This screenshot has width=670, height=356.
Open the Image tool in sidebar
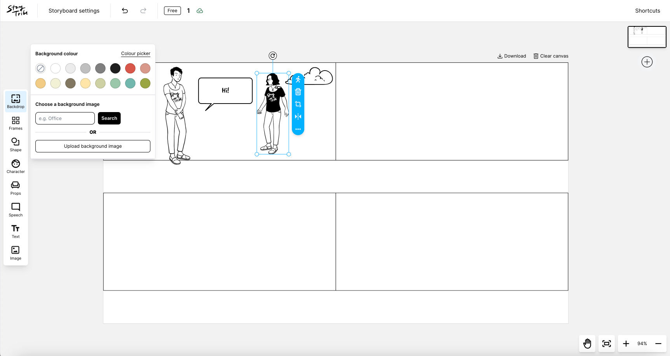pos(16,252)
